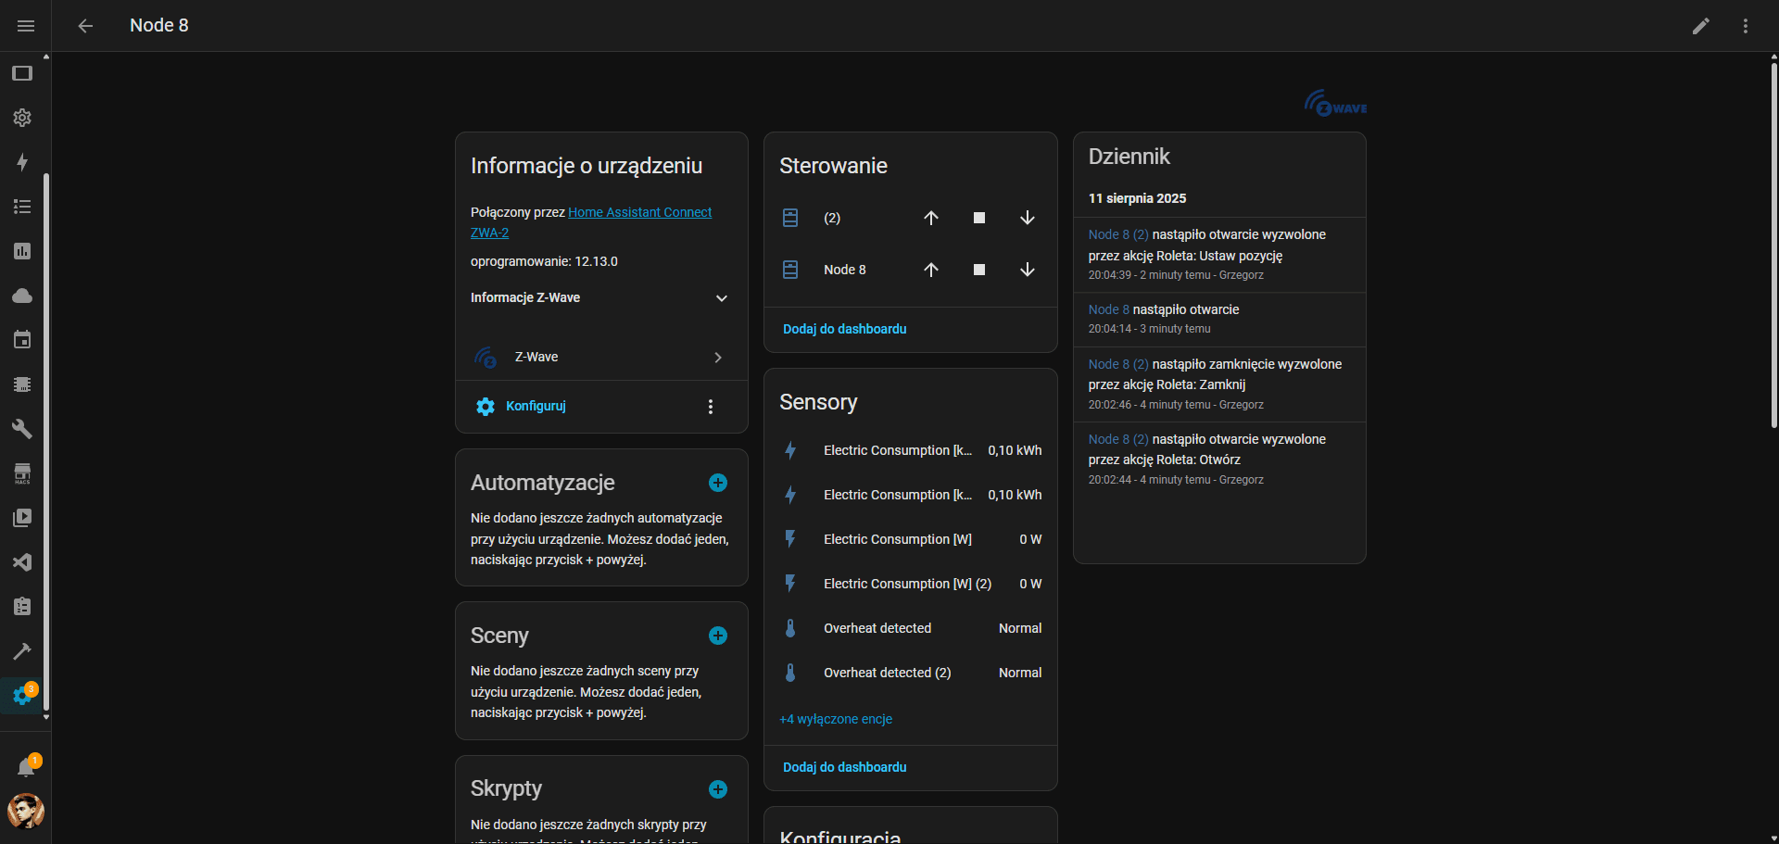Click the pencil edit icon for device

1700,26
